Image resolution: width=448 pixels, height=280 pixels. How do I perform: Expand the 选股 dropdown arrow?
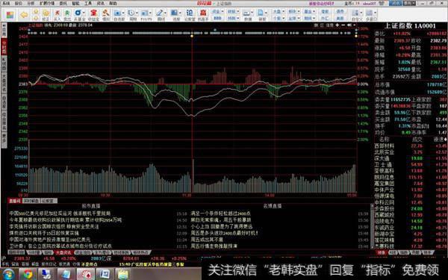(180, 13)
